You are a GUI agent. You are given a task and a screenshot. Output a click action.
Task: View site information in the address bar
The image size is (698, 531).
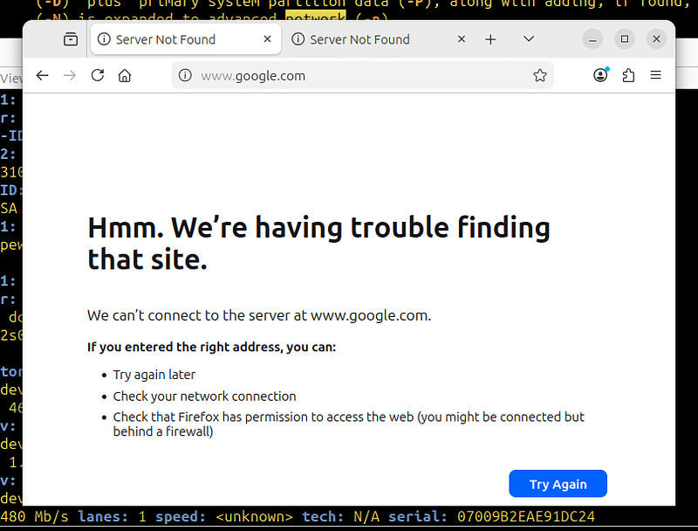[x=184, y=75]
